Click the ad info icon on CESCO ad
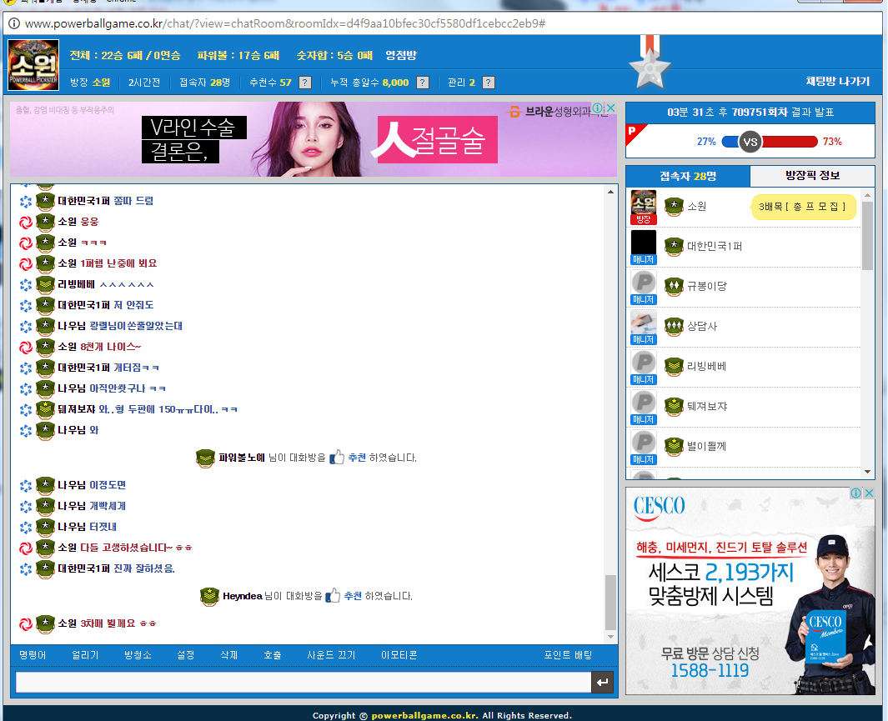The width and height of the screenshot is (888, 721). [x=856, y=493]
